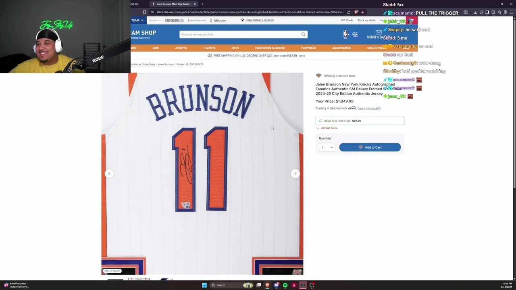This screenshot has width=516, height=290.
Task: Open OBS Studio from the taskbar
Action: (312, 285)
